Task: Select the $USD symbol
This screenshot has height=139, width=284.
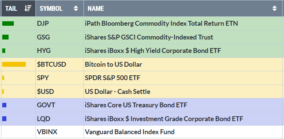Action: pyautogui.click(x=45, y=92)
